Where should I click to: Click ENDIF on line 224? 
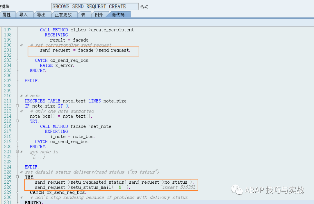32,167
